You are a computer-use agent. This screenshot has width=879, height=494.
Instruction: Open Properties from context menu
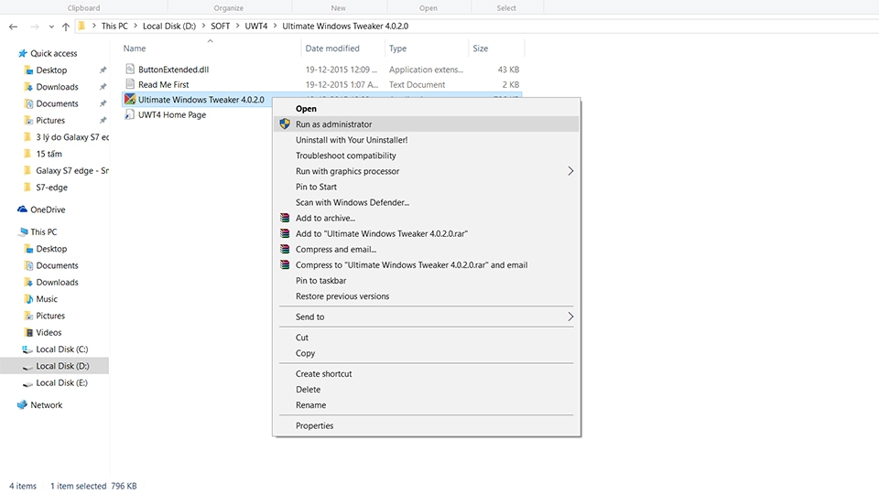coord(426,426)
